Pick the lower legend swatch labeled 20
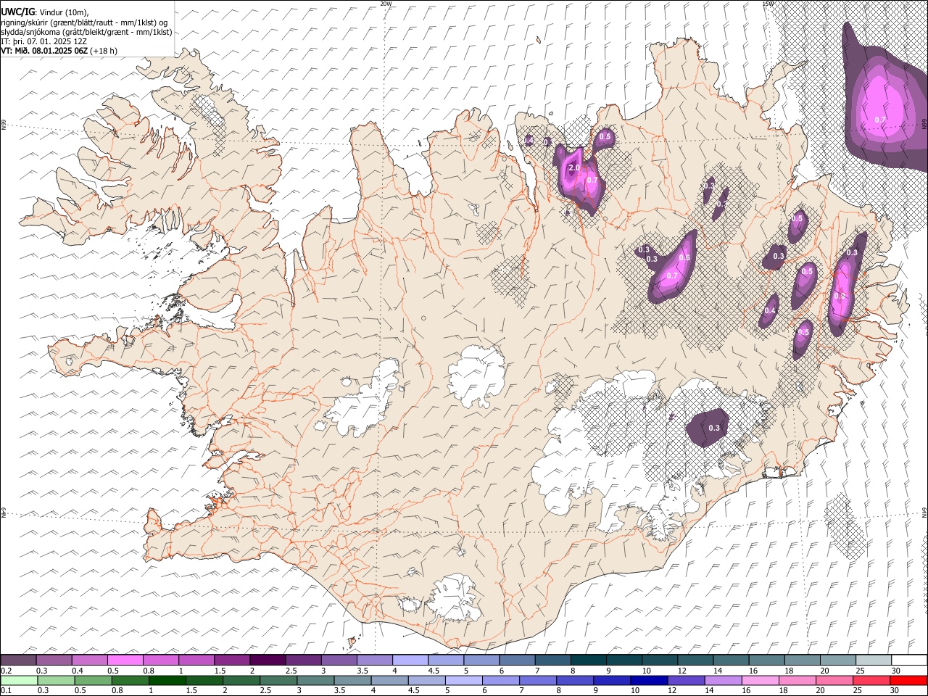 point(834,680)
